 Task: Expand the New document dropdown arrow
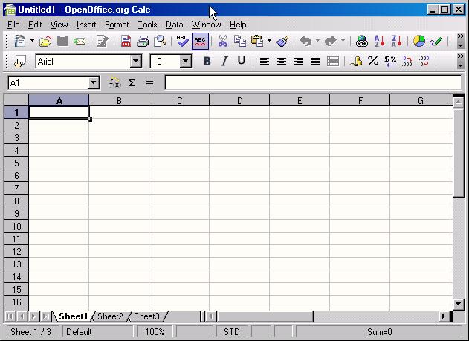point(32,41)
